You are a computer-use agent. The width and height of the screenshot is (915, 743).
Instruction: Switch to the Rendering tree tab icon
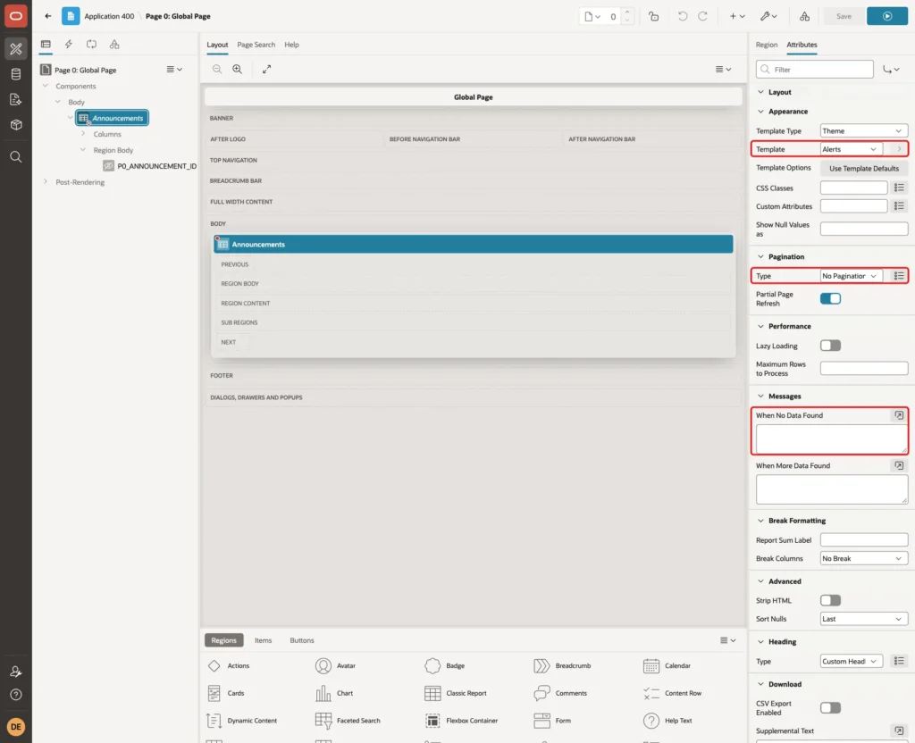46,45
